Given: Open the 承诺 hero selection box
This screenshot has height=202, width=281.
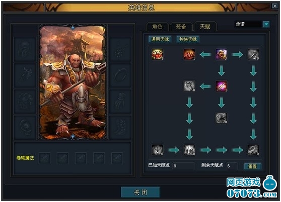Looking at the screenshot, I should tap(248, 24).
